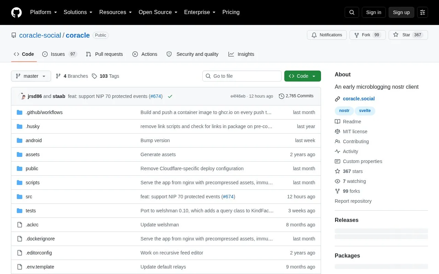Screen dimensions: 439x274
Task: Open the assets folder name
Action: 33,154
